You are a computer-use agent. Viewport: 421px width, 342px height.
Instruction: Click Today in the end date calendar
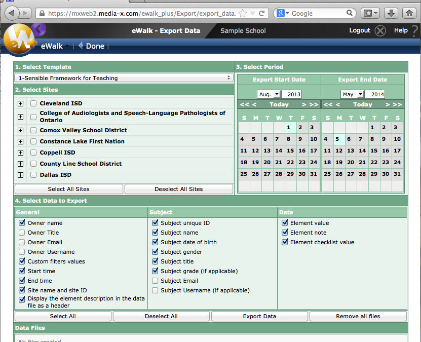click(x=362, y=104)
